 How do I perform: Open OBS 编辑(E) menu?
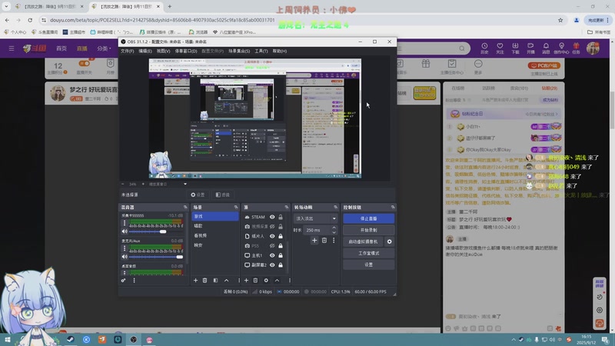(x=145, y=51)
